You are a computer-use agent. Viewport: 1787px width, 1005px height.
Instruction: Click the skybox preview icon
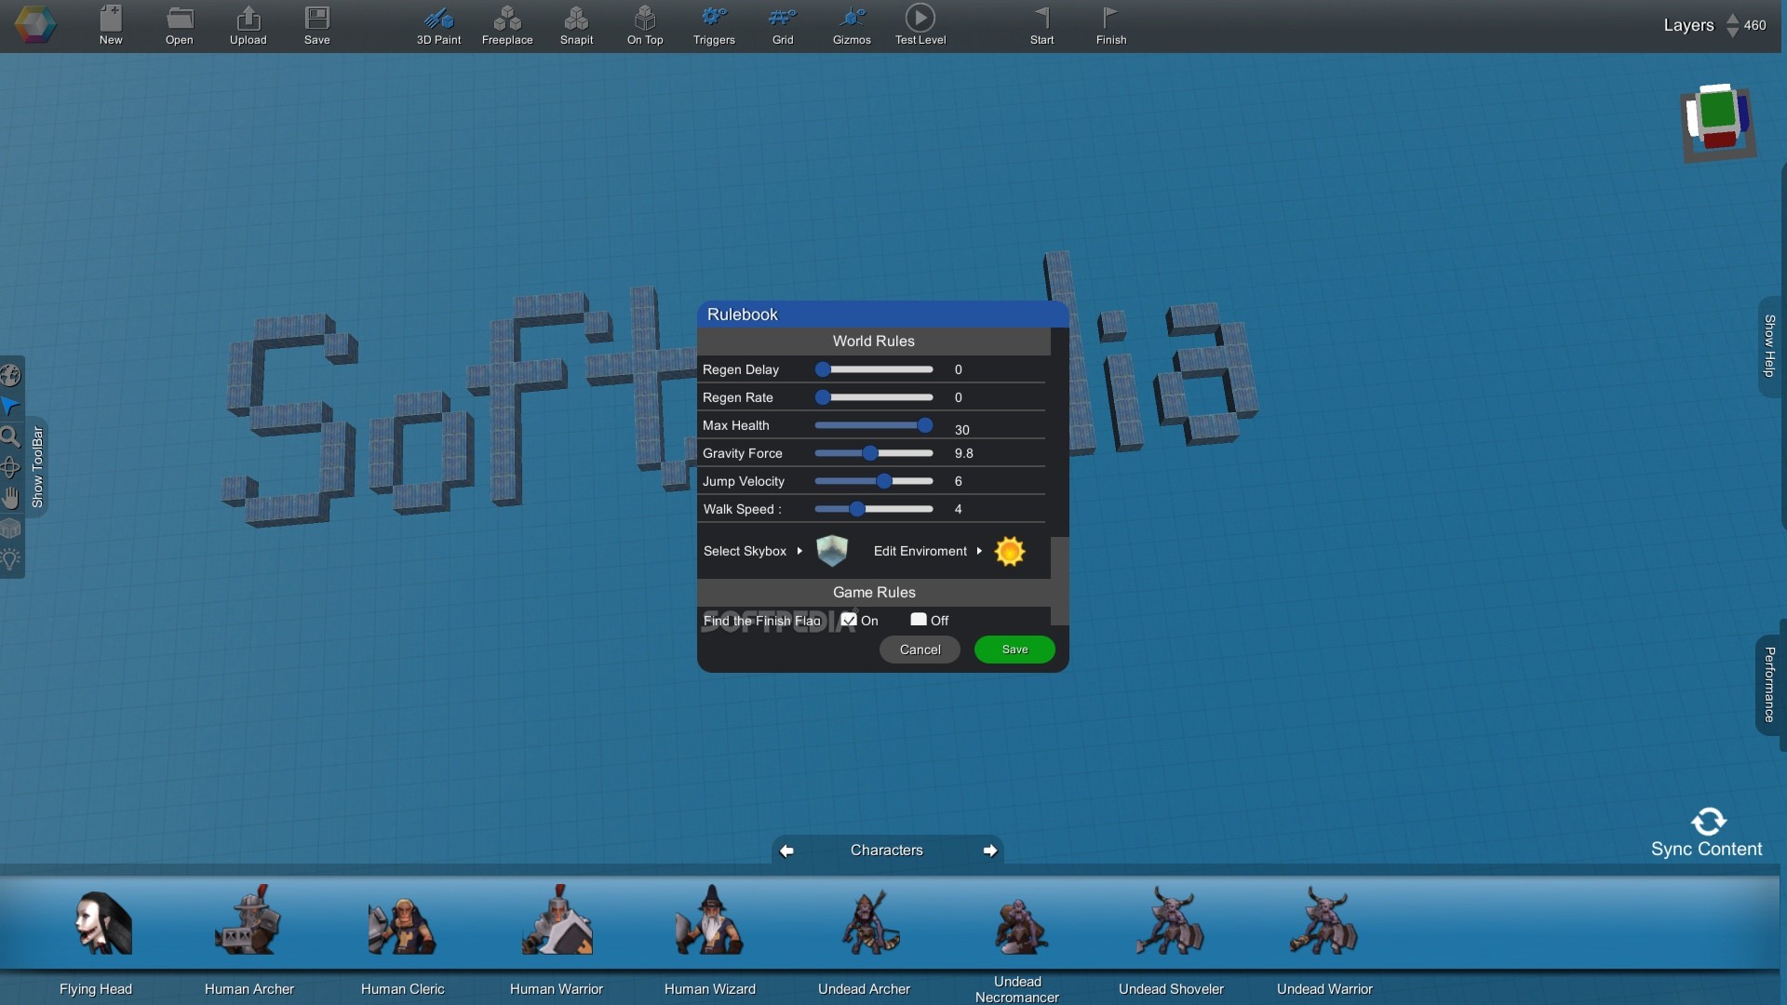point(832,551)
